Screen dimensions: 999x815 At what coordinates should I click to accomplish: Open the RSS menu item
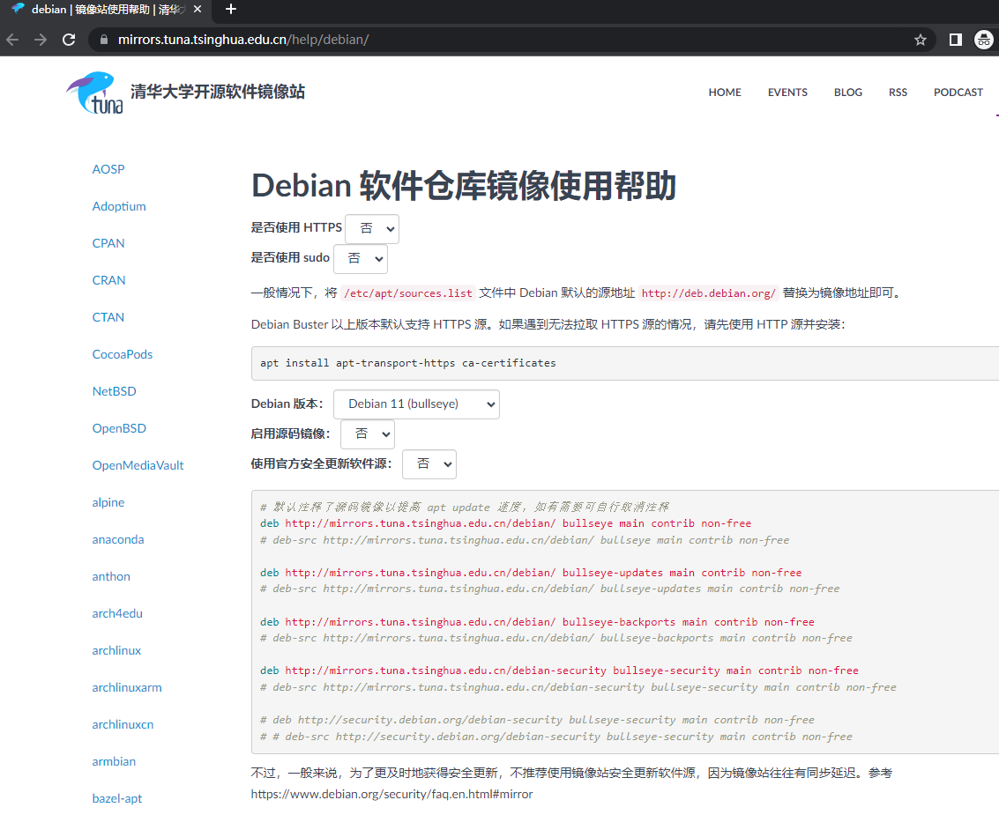[x=897, y=93]
